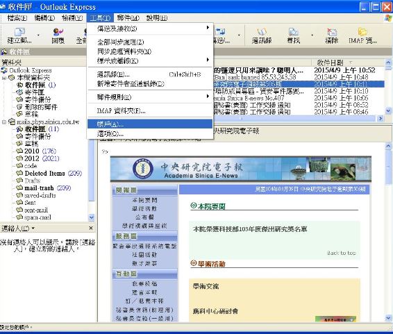The image size is (393, 334).
Task: Expand the 郵件規則 submenu
Action: (150, 97)
